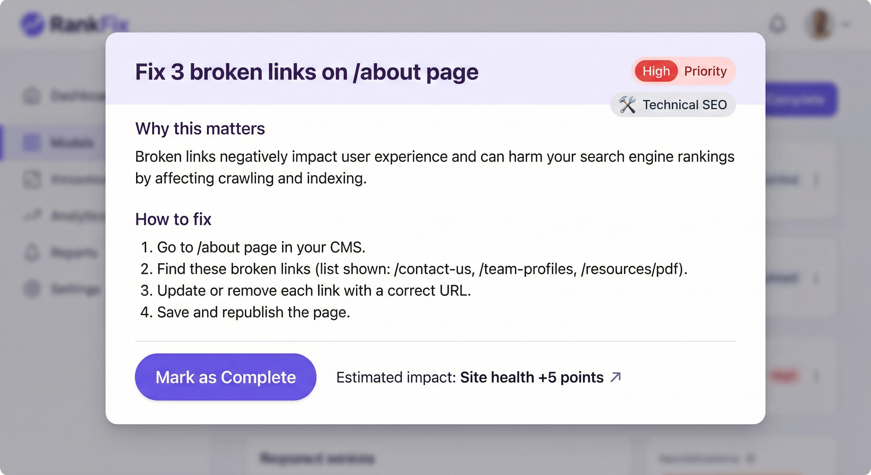Open the three-dot menu on first card
The width and height of the screenshot is (871, 475).
(x=816, y=179)
